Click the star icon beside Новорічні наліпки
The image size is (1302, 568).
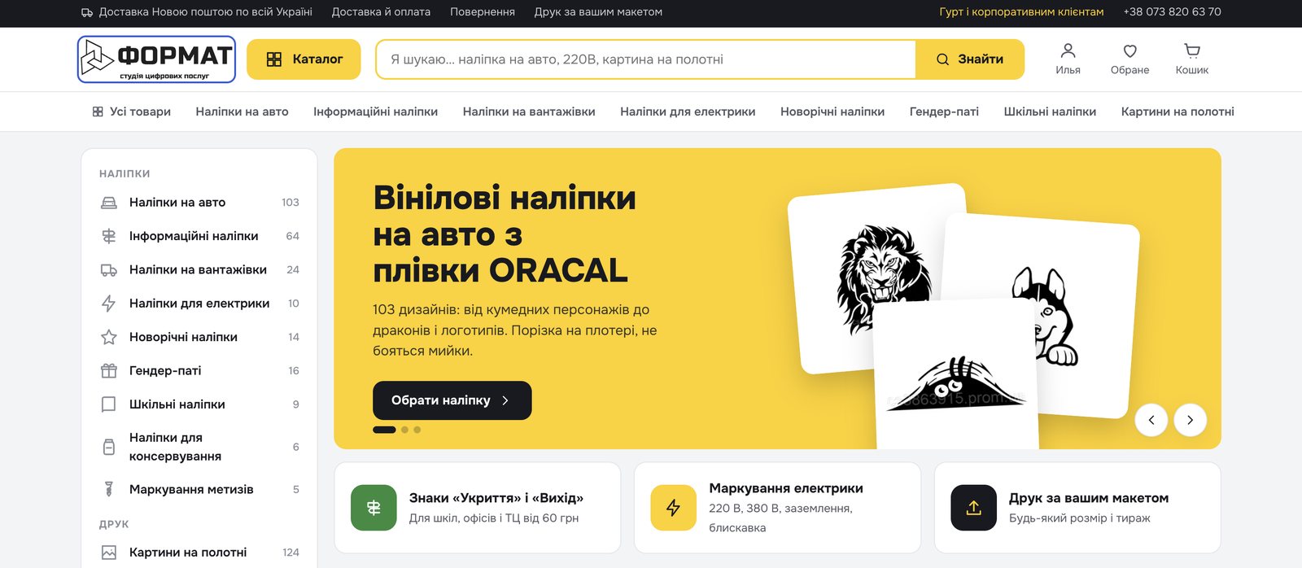tap(109, 337)
